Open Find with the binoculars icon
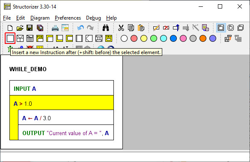This screenshot has width=250, height=162. (x=106, y=28)
